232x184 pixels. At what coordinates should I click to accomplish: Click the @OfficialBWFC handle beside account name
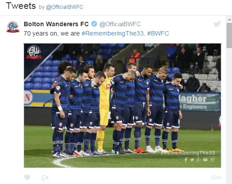coord(120,24)
